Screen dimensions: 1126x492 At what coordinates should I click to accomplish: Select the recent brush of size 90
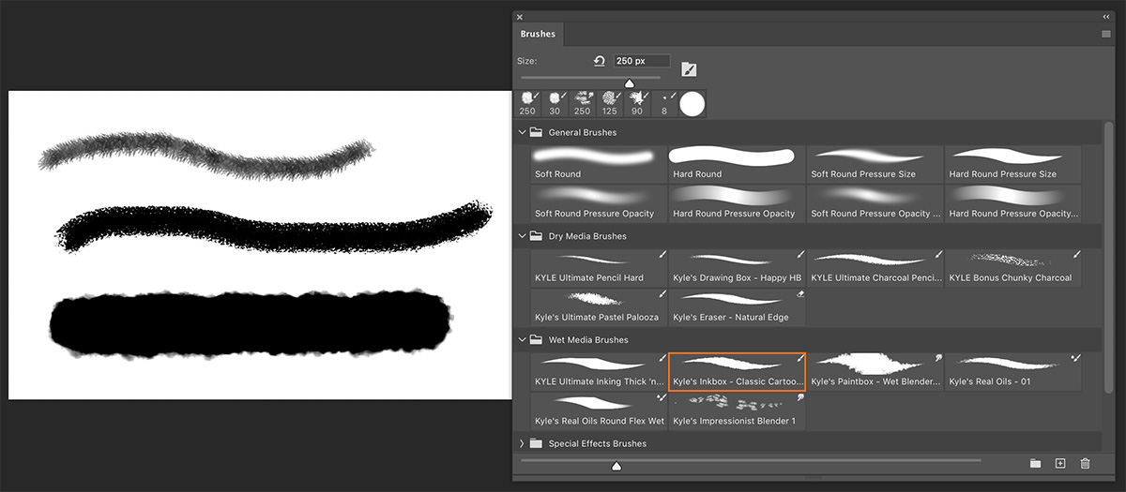(637, 103)
